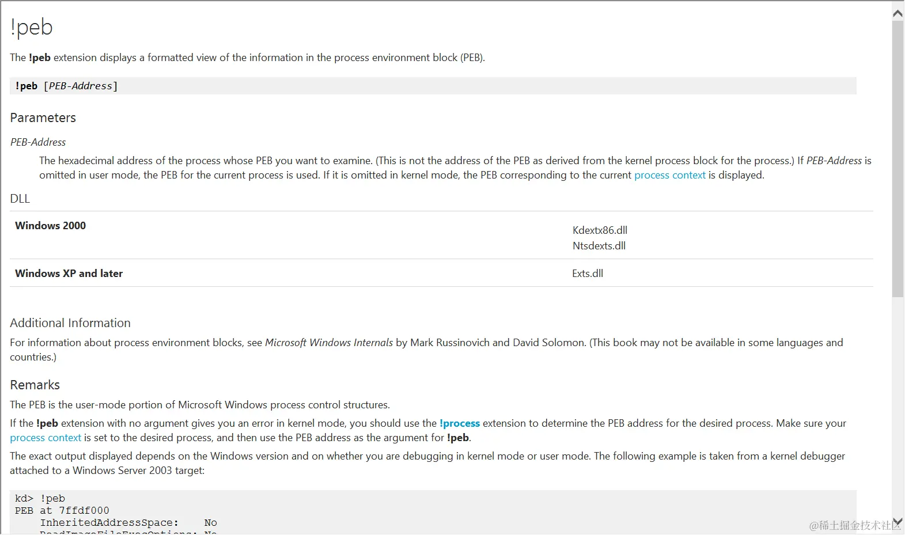Click the 'InheritedAddressSpace:' output line
This screenshot has width=905, height=535.
tap(128, 523)
